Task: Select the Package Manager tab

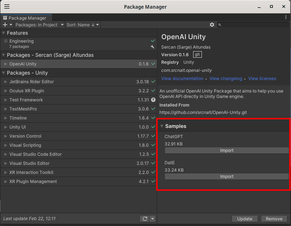Action: (x=26, y=18)
